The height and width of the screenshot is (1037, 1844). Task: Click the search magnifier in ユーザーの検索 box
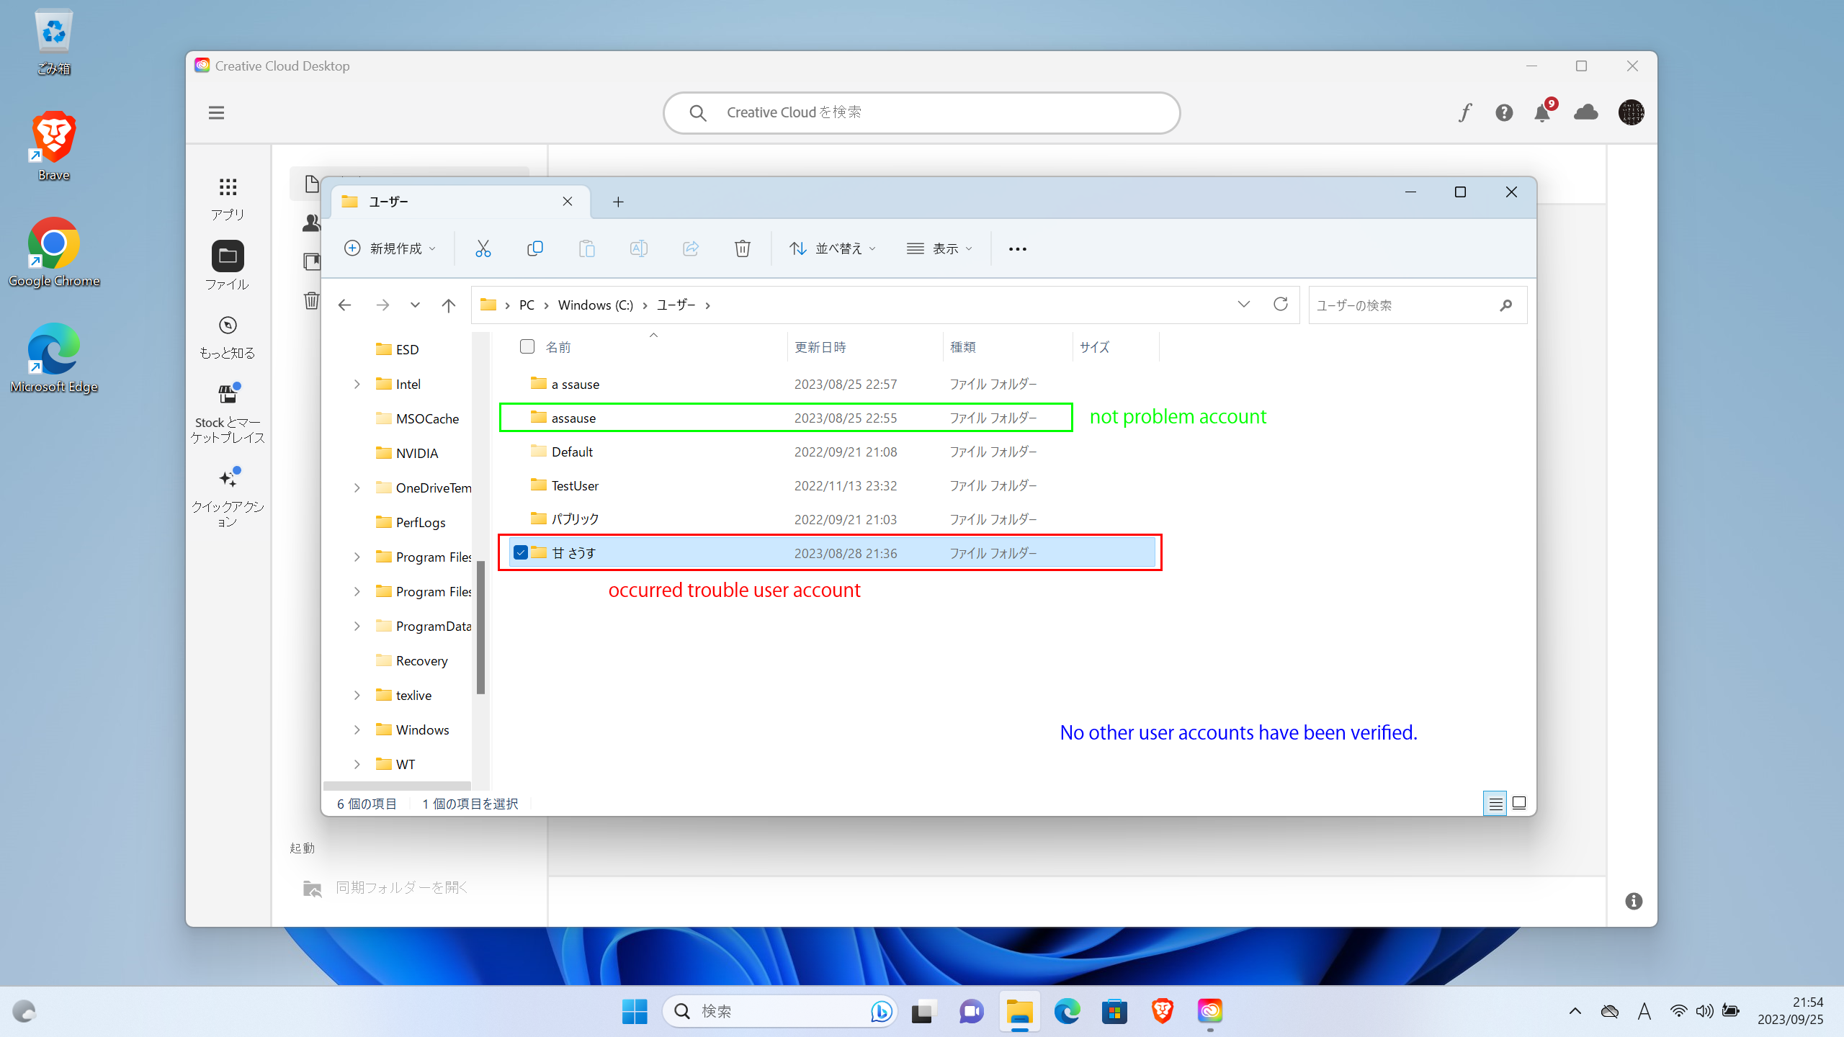coord(1505,305)
